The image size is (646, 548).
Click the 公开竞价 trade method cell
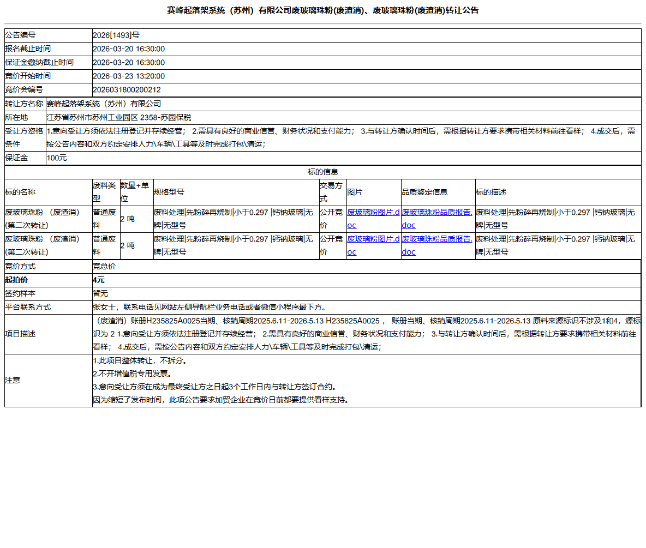(x=331, y=218)
